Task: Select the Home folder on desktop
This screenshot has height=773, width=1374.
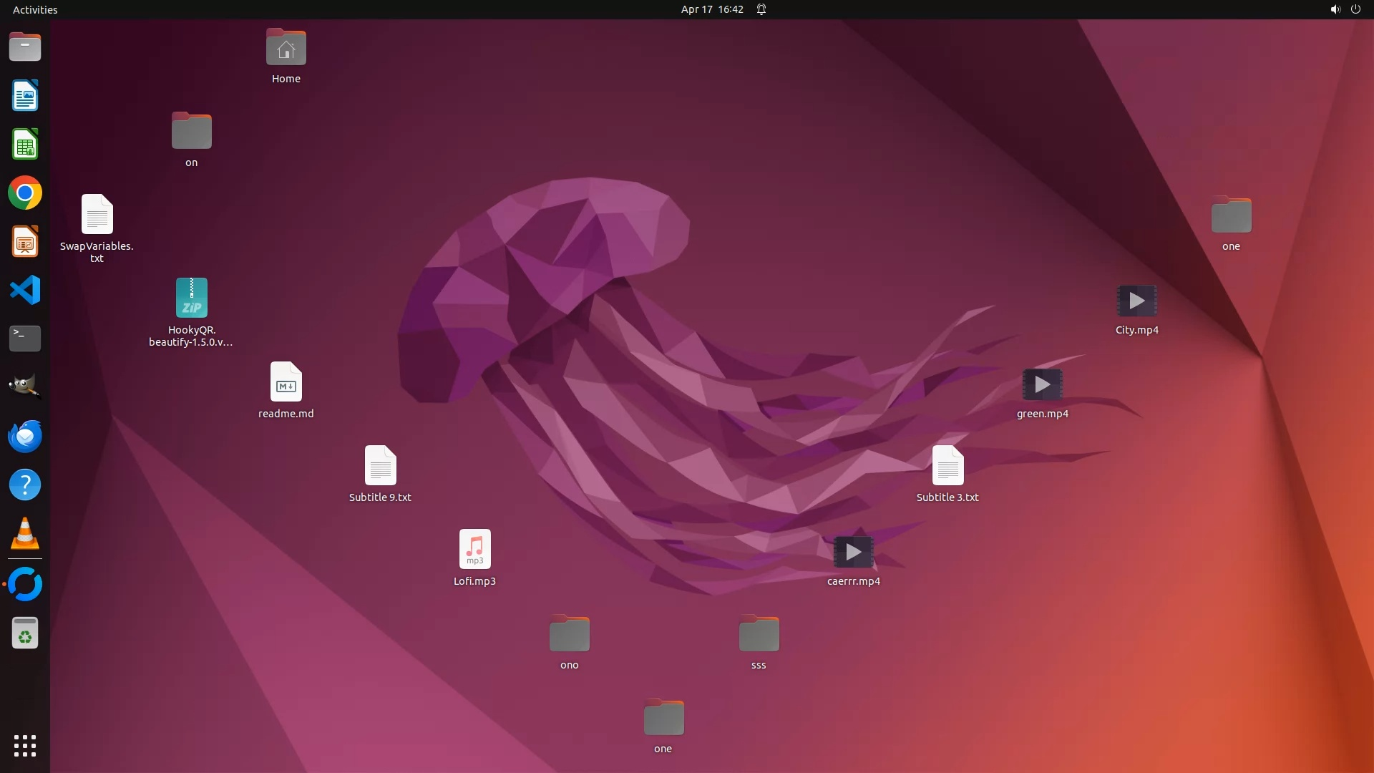Action: [286, 48]
